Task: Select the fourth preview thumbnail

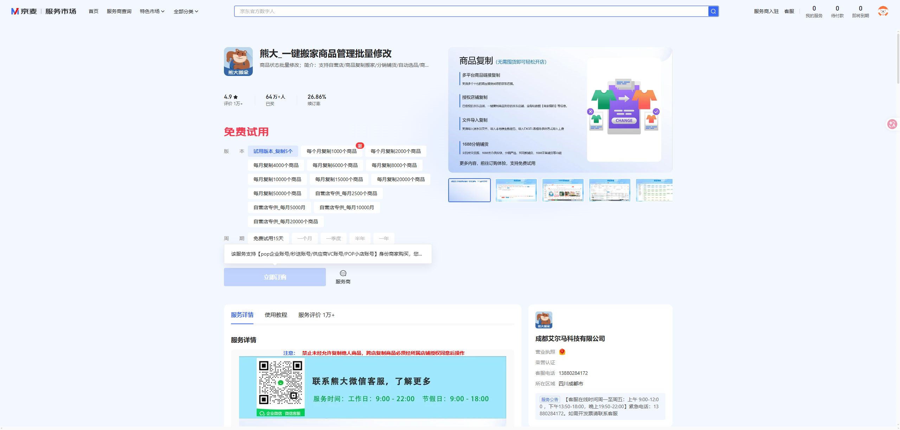Action: coord(610,190)
